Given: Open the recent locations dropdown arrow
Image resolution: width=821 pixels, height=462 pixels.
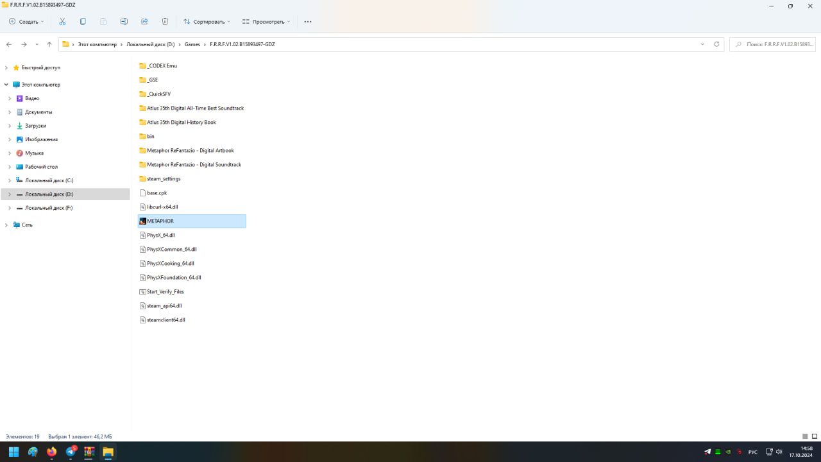Looking at the screenshot, I should click(x=37, y=44).
